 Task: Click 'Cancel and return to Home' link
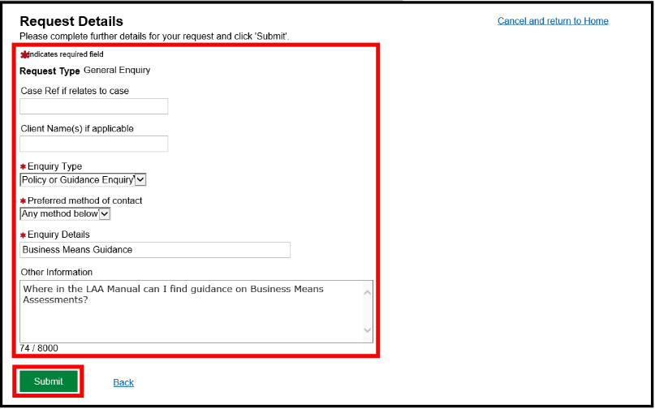click(x=553, y=21)
